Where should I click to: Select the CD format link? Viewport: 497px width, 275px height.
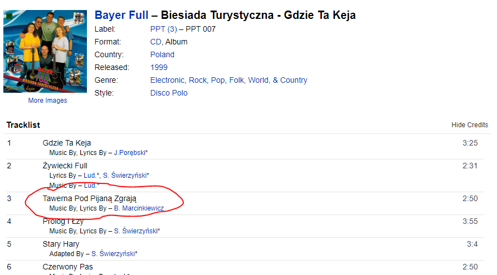[155, 42]
